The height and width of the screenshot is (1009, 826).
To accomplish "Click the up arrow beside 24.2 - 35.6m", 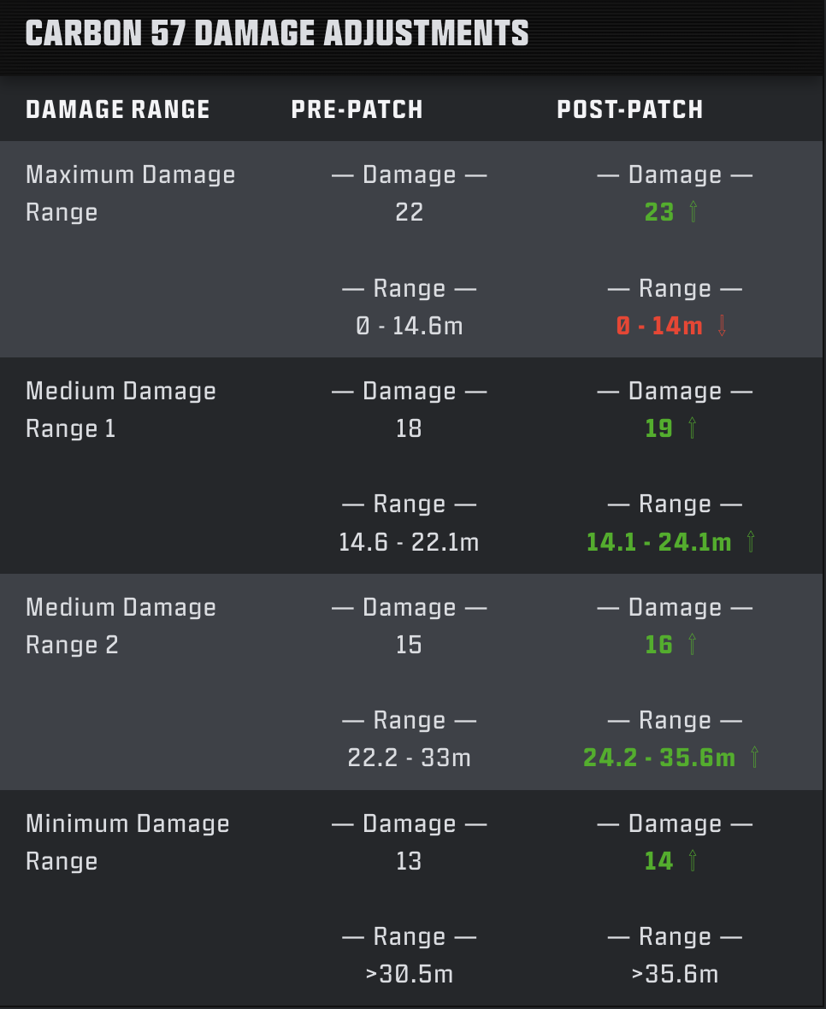I will 754,758.
